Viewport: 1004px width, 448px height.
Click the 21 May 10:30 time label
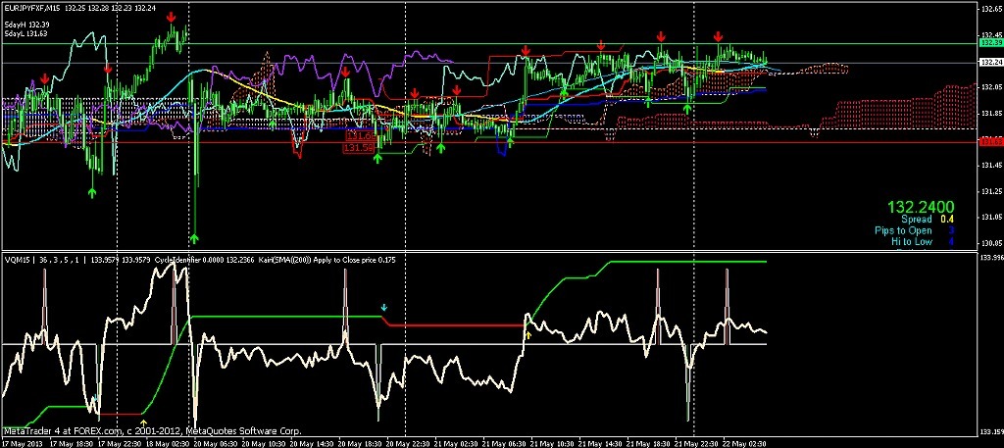tap(553, 443)
